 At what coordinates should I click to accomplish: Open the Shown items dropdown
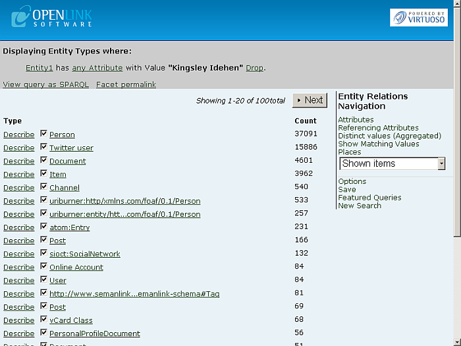pyautogui.click(x=393, y=163)
